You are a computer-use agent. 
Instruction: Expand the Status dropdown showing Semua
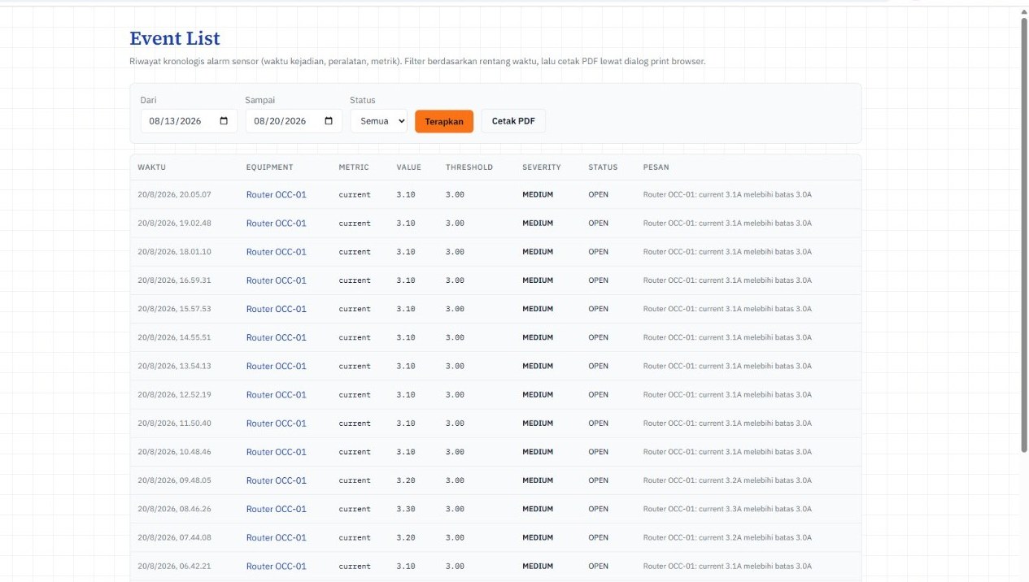[379, 121]
